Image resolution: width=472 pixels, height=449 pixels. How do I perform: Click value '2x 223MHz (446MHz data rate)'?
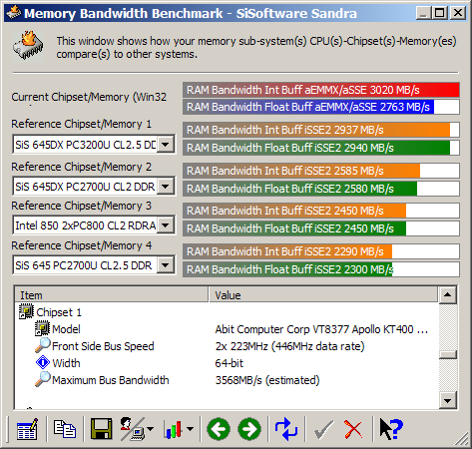click(x=289, y=346)
